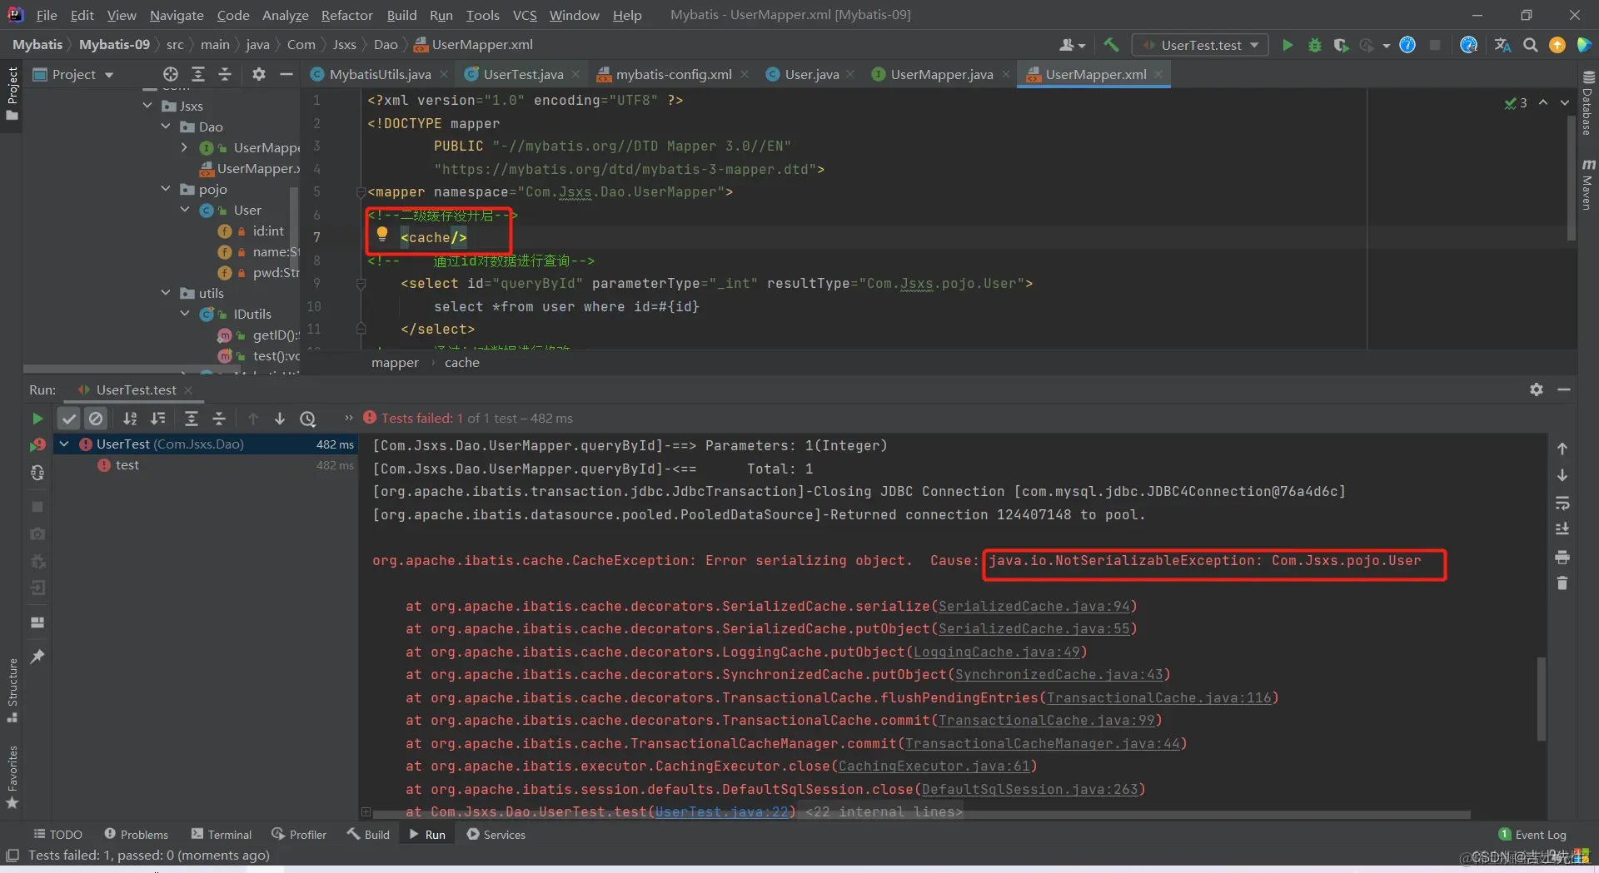Run UserTest.test with the green play button
Screen dimensions: 1599x873
coord(1288,45)
